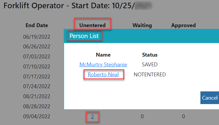This screenshot has height=125, width=219.
Task: Click the Approved column header
Action: [183, 25]
